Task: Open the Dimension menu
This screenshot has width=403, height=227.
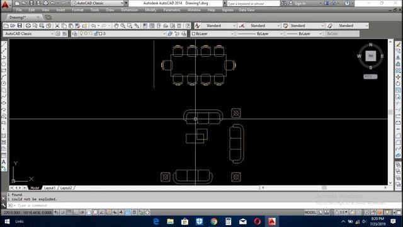Action: click(x=130, y=10)
